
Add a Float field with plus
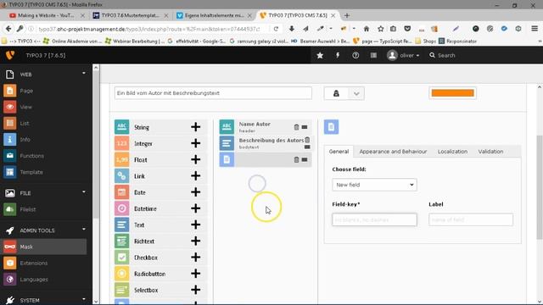tap(196, 159)
